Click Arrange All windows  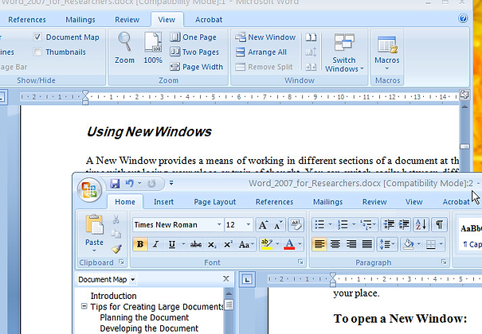[261, 52]
